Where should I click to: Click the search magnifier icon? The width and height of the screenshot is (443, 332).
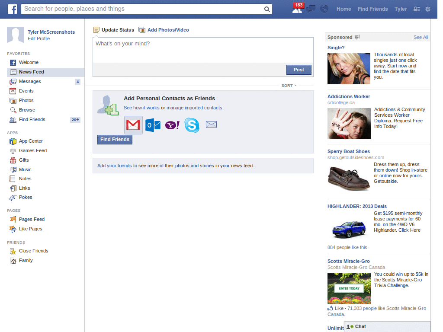click(266, 9)
